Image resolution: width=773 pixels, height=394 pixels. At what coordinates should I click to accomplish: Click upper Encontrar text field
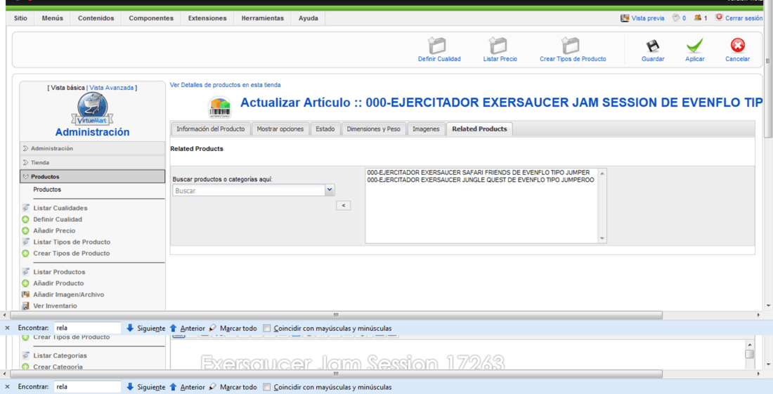88,328
